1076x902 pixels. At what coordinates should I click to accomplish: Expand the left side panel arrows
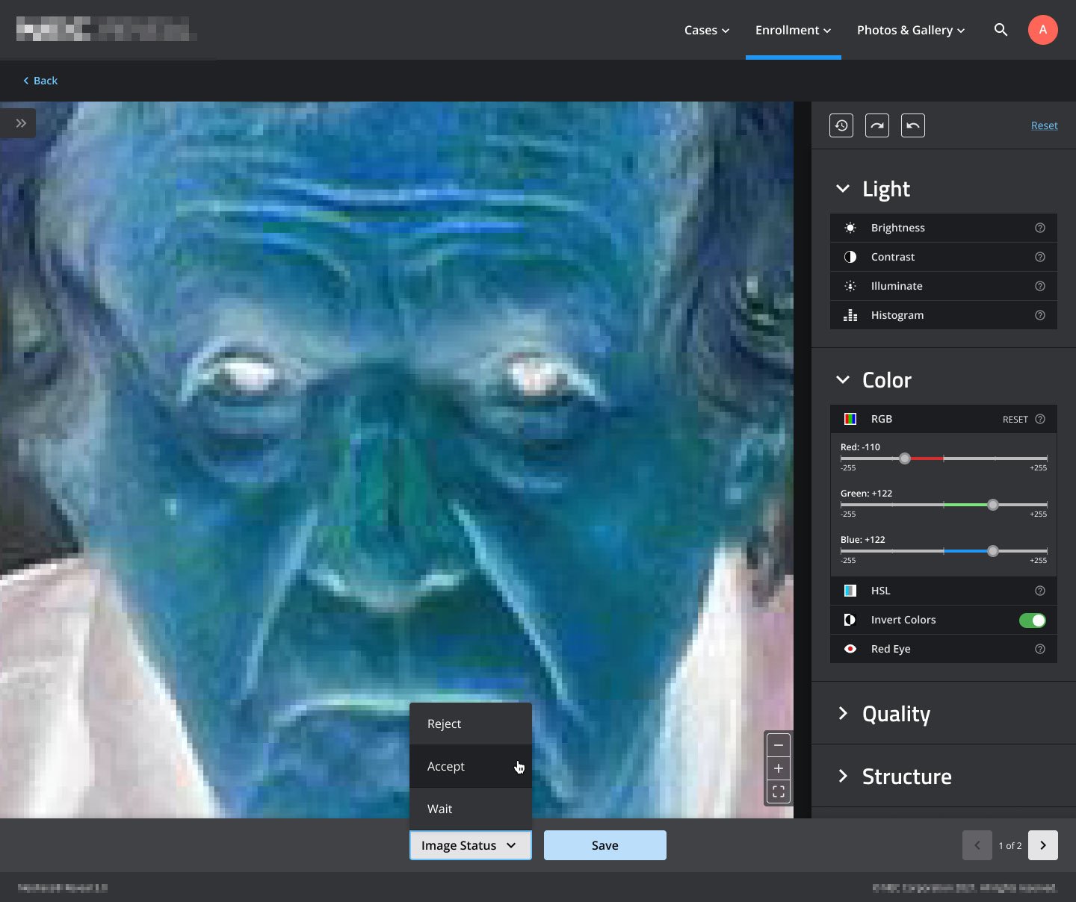click(21, 123)
